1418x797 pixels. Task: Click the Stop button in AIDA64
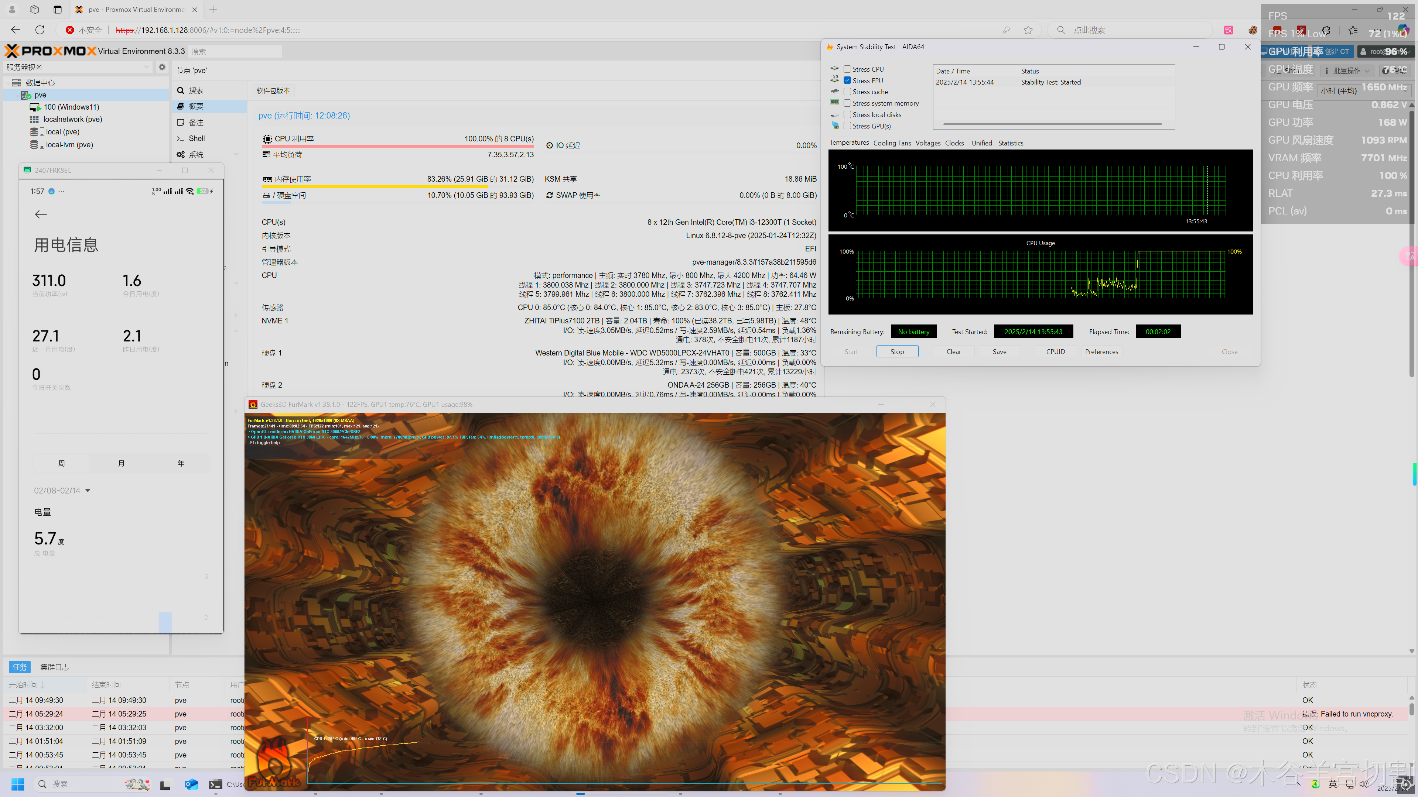tap(897, 351)
